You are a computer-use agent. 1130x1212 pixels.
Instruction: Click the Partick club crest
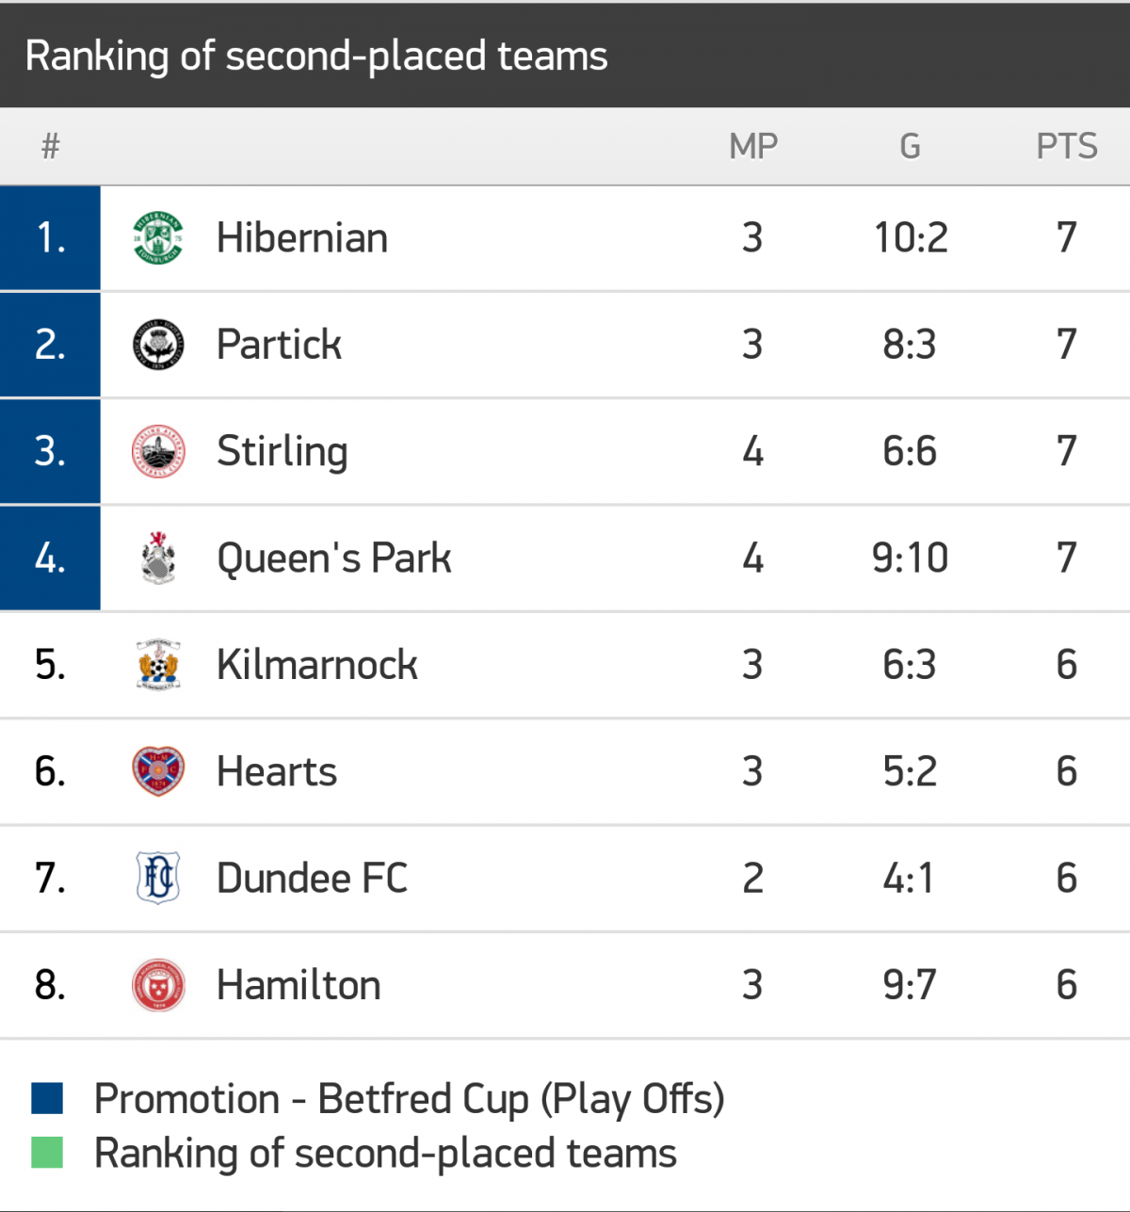click(x=158, y=345)
